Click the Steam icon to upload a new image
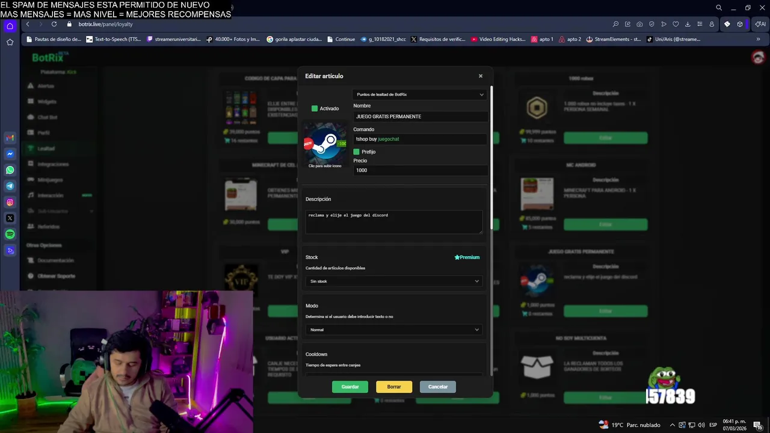The height and width of the screenshot is (433, 770). (x=325, y=144)
